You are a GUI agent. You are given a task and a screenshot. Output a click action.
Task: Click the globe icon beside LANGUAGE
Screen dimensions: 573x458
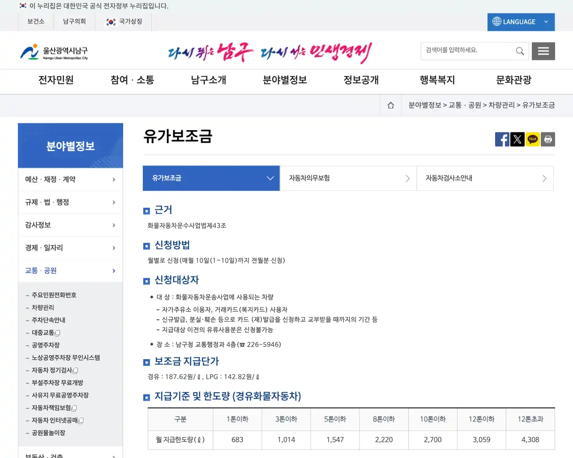pyautogui.click(x=496, y=21)
